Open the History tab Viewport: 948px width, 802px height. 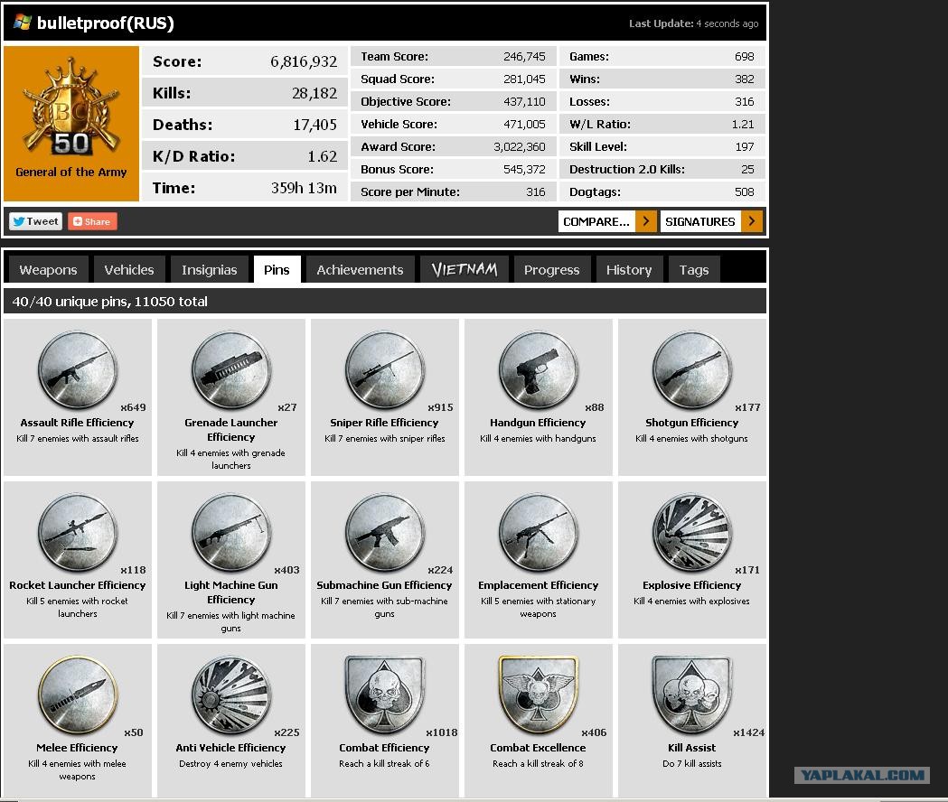click(x=629, y=269)
